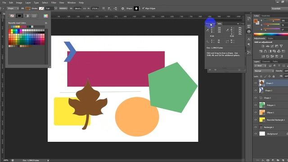Select the Solid Color fill type icon
This screenshot has height=162, width=288.
click(19, 16)
